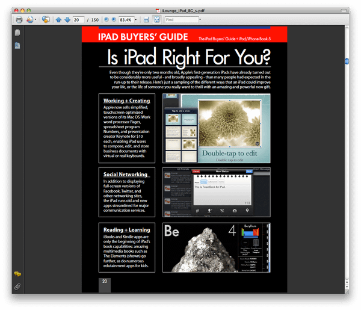Click the total page count "150" text
Screen dimensions: 361x310
pos(95,20)
